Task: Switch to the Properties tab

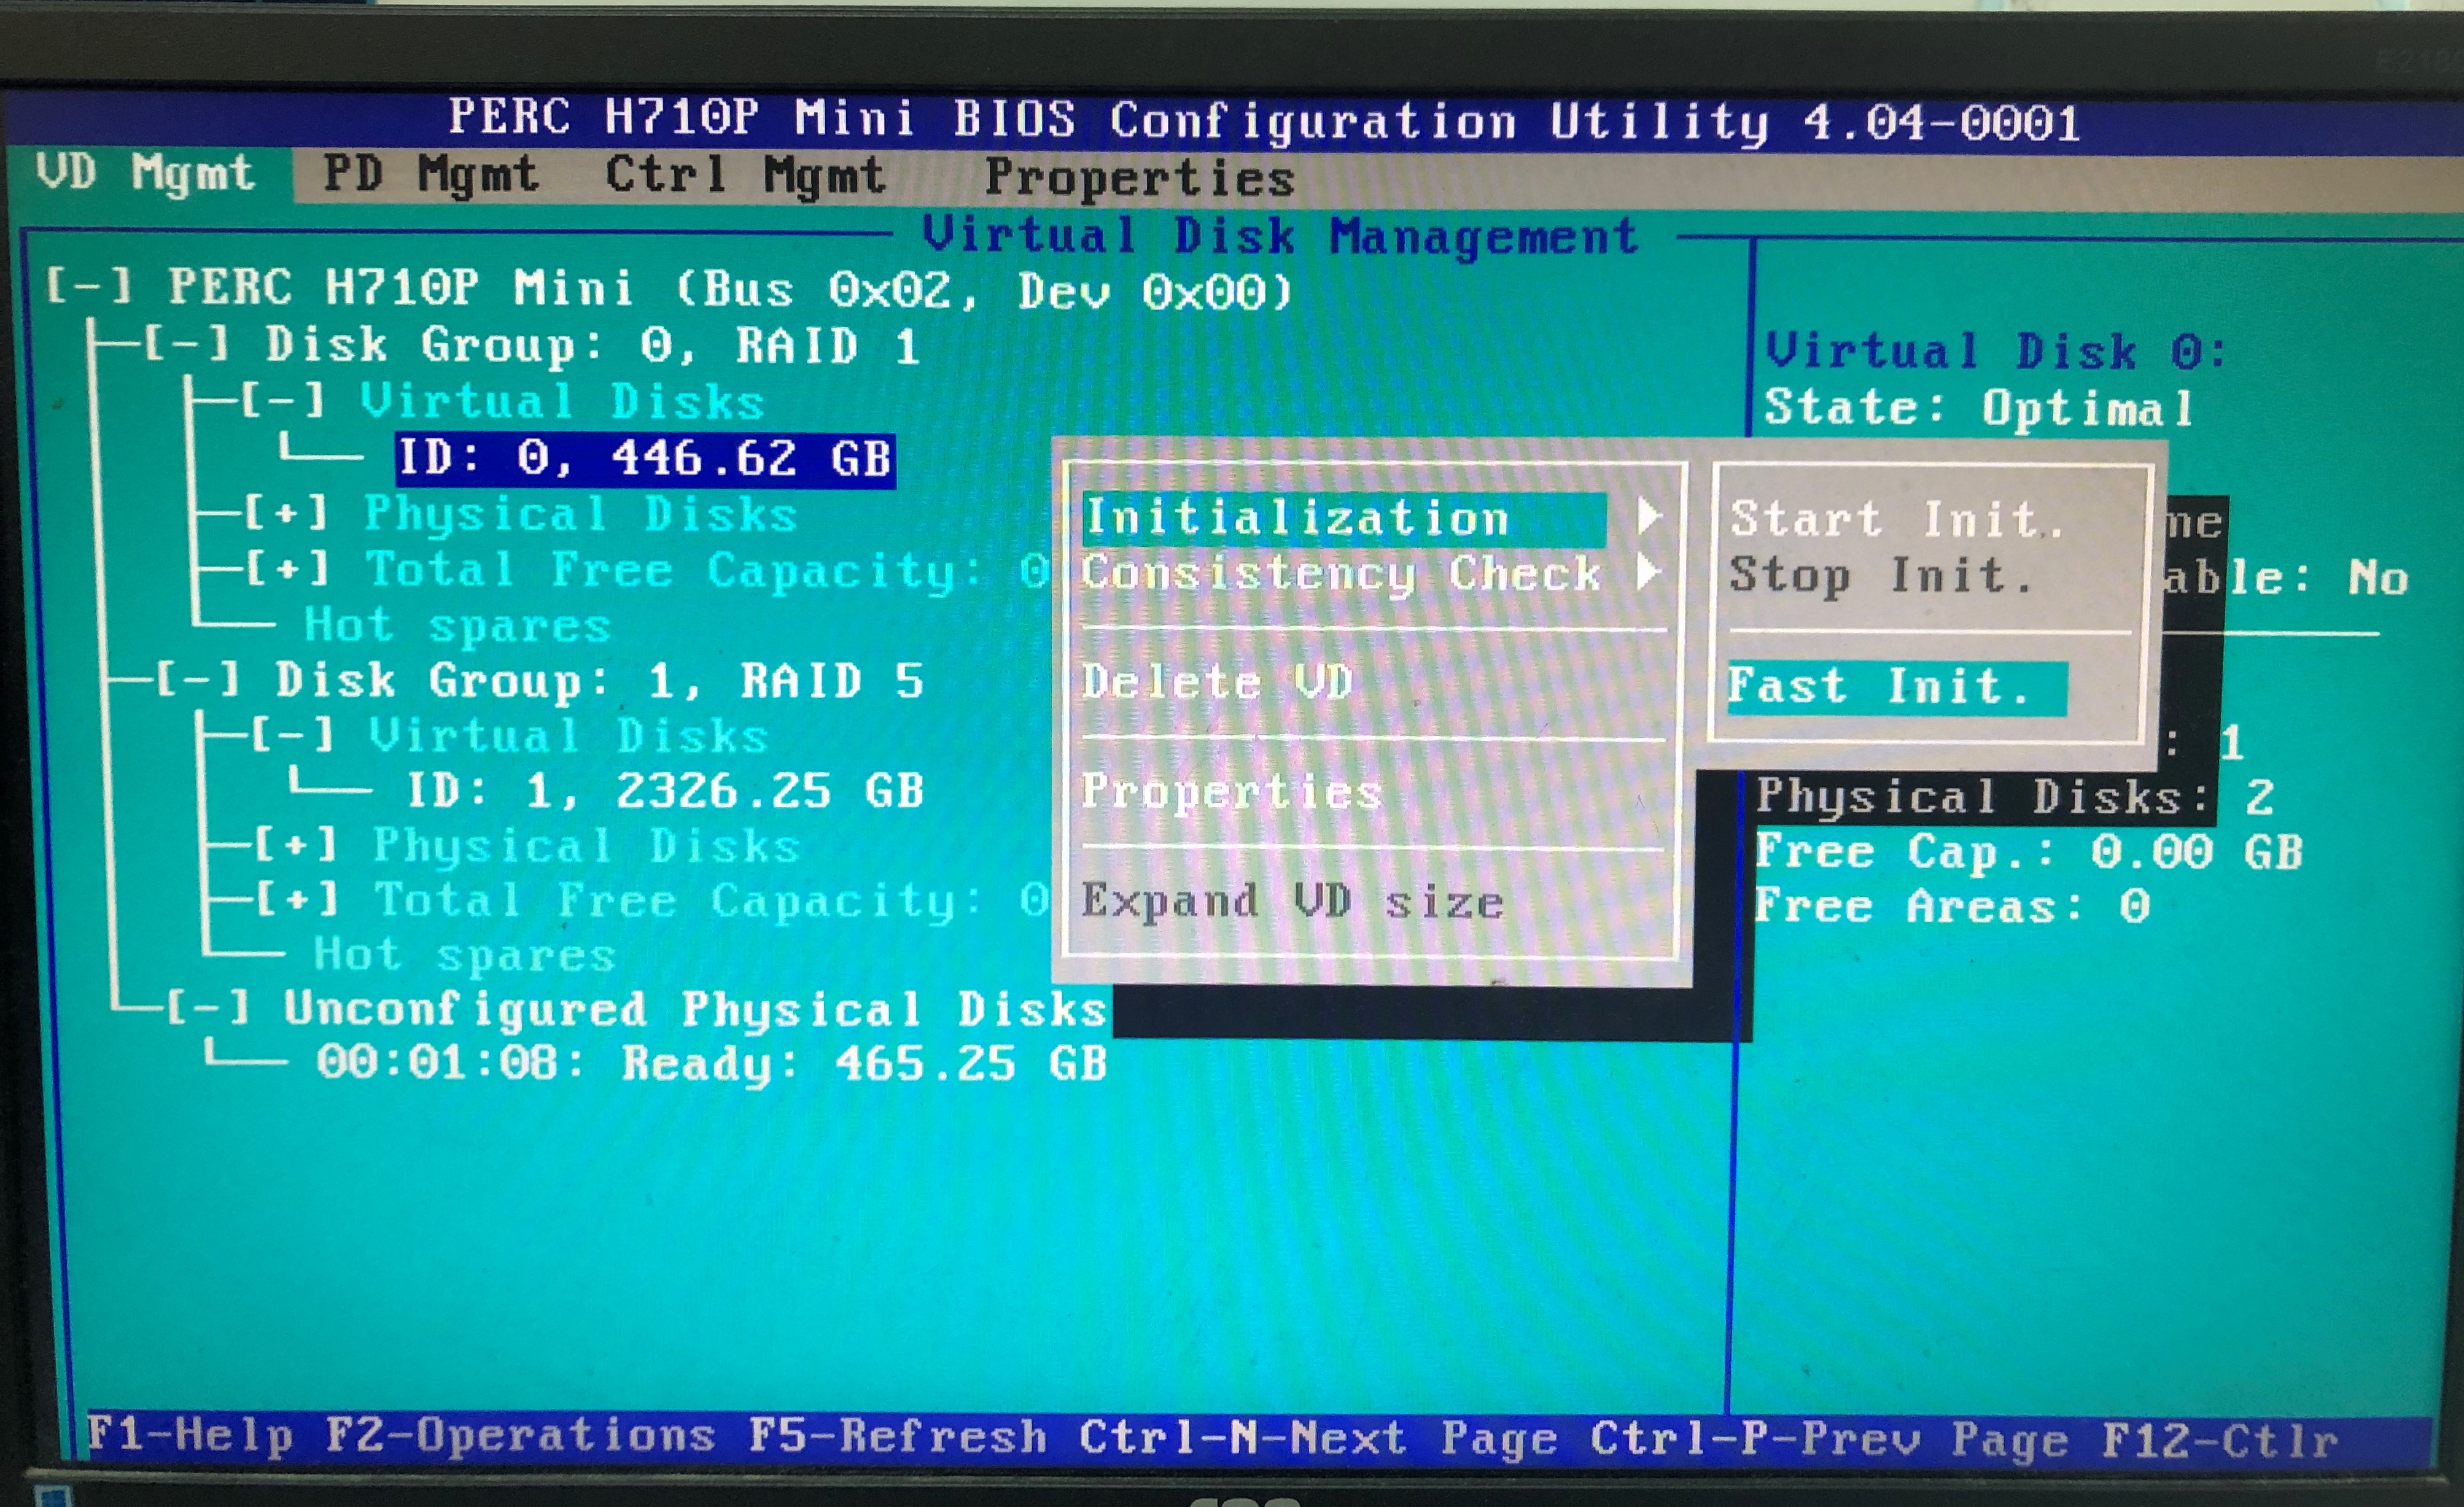Action: pos(1140,179)
